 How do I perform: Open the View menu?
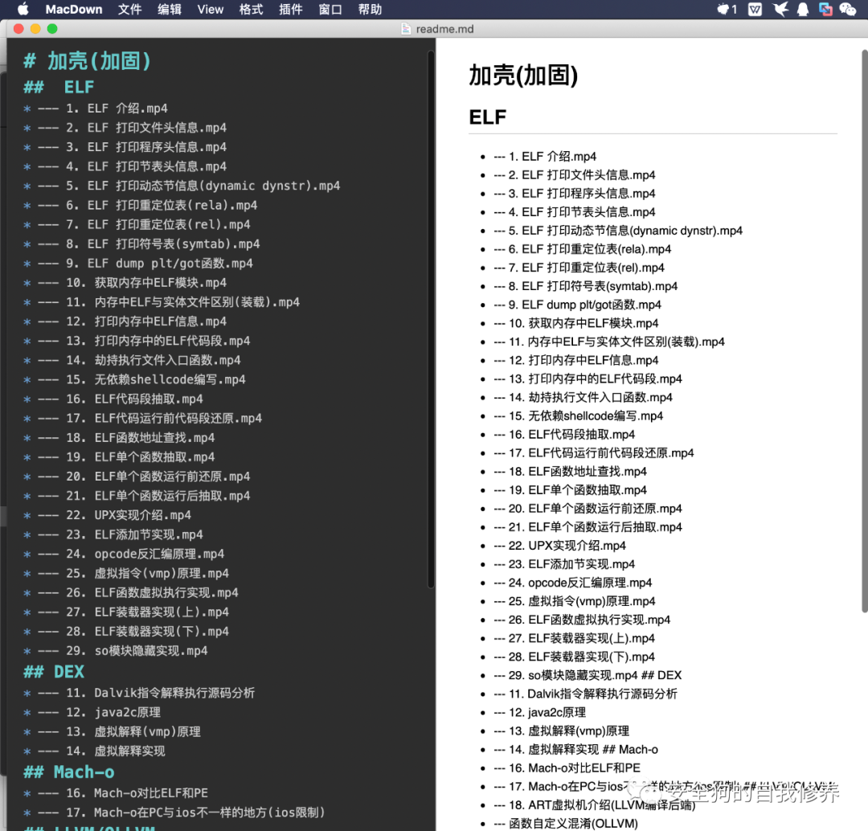coord(210,9)
